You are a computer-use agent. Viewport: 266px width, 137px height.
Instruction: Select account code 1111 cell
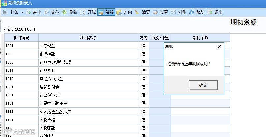click(21, 112)
